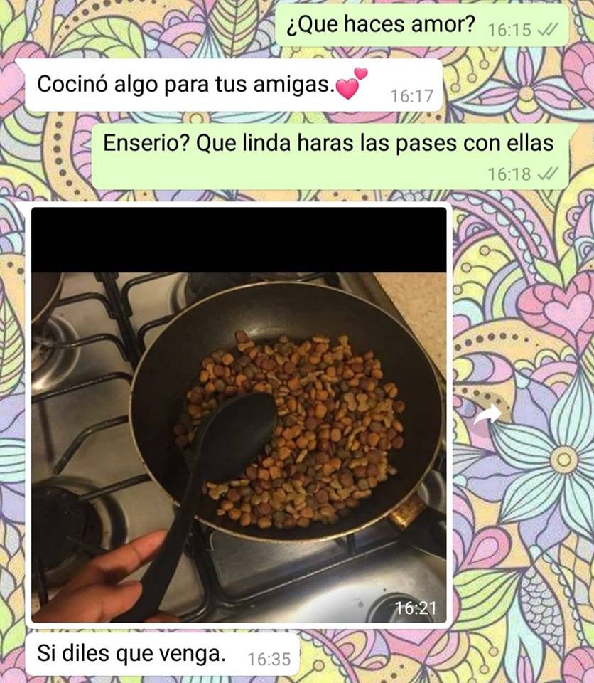Select the "Si diles que venga." message

163,655
